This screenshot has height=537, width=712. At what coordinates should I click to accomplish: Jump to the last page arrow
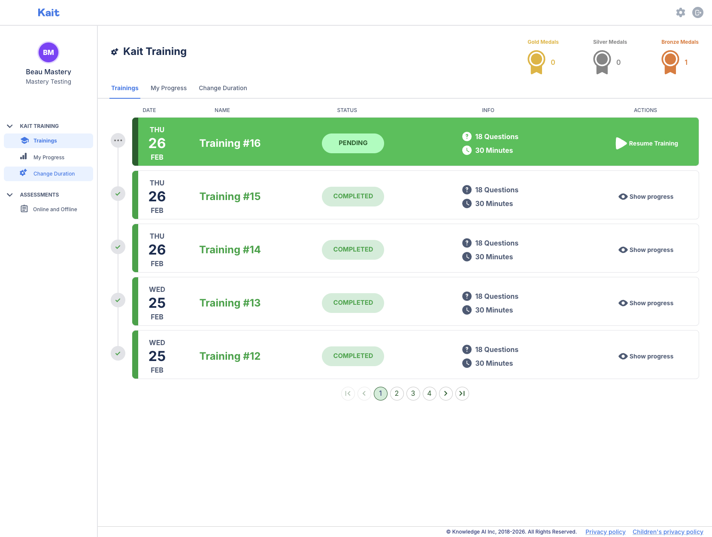462,394
